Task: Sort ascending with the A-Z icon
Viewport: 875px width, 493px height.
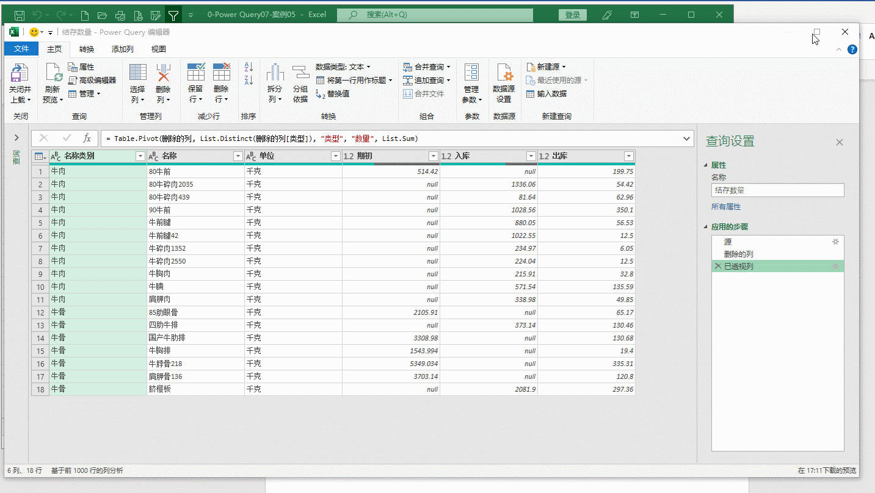Action: point(249,67)
